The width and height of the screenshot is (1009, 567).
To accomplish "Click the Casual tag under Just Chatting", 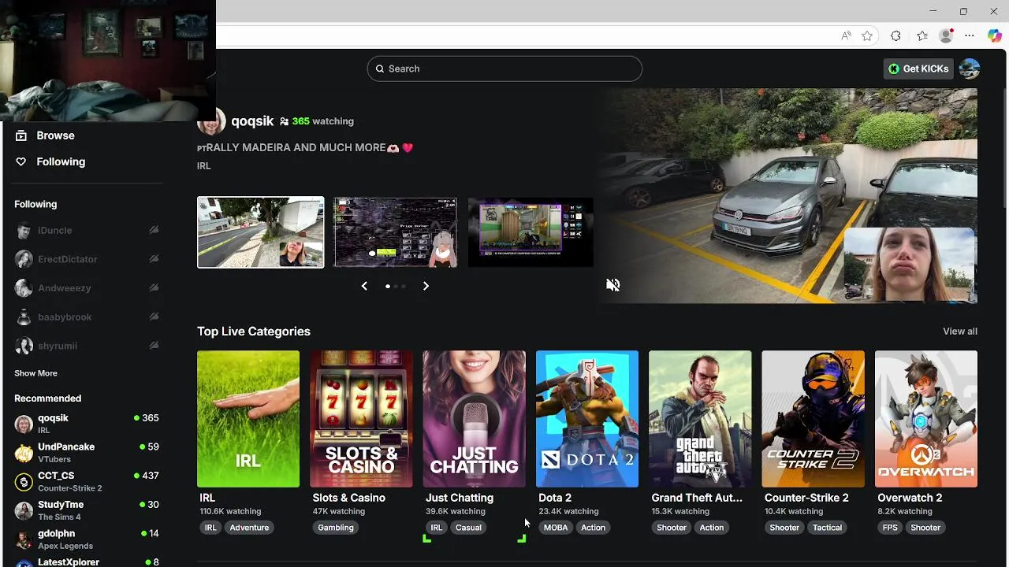I will pos(468,528).
